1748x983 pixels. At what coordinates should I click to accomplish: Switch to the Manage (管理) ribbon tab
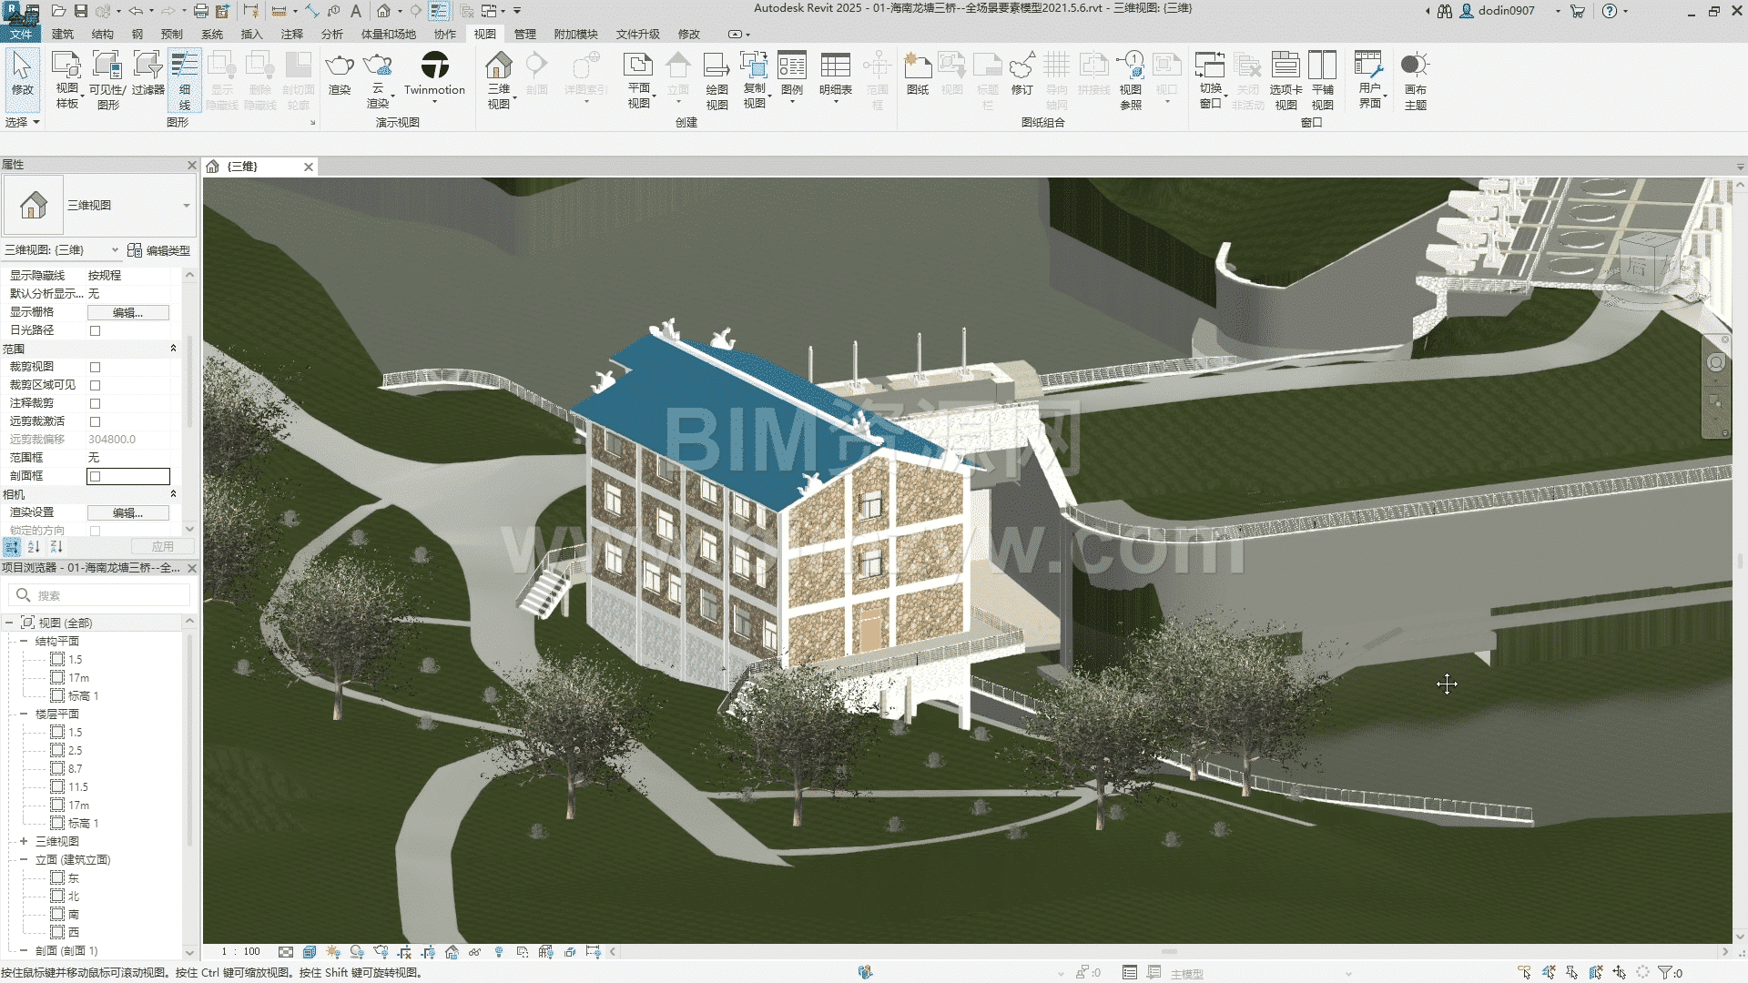tap(524, 35)
